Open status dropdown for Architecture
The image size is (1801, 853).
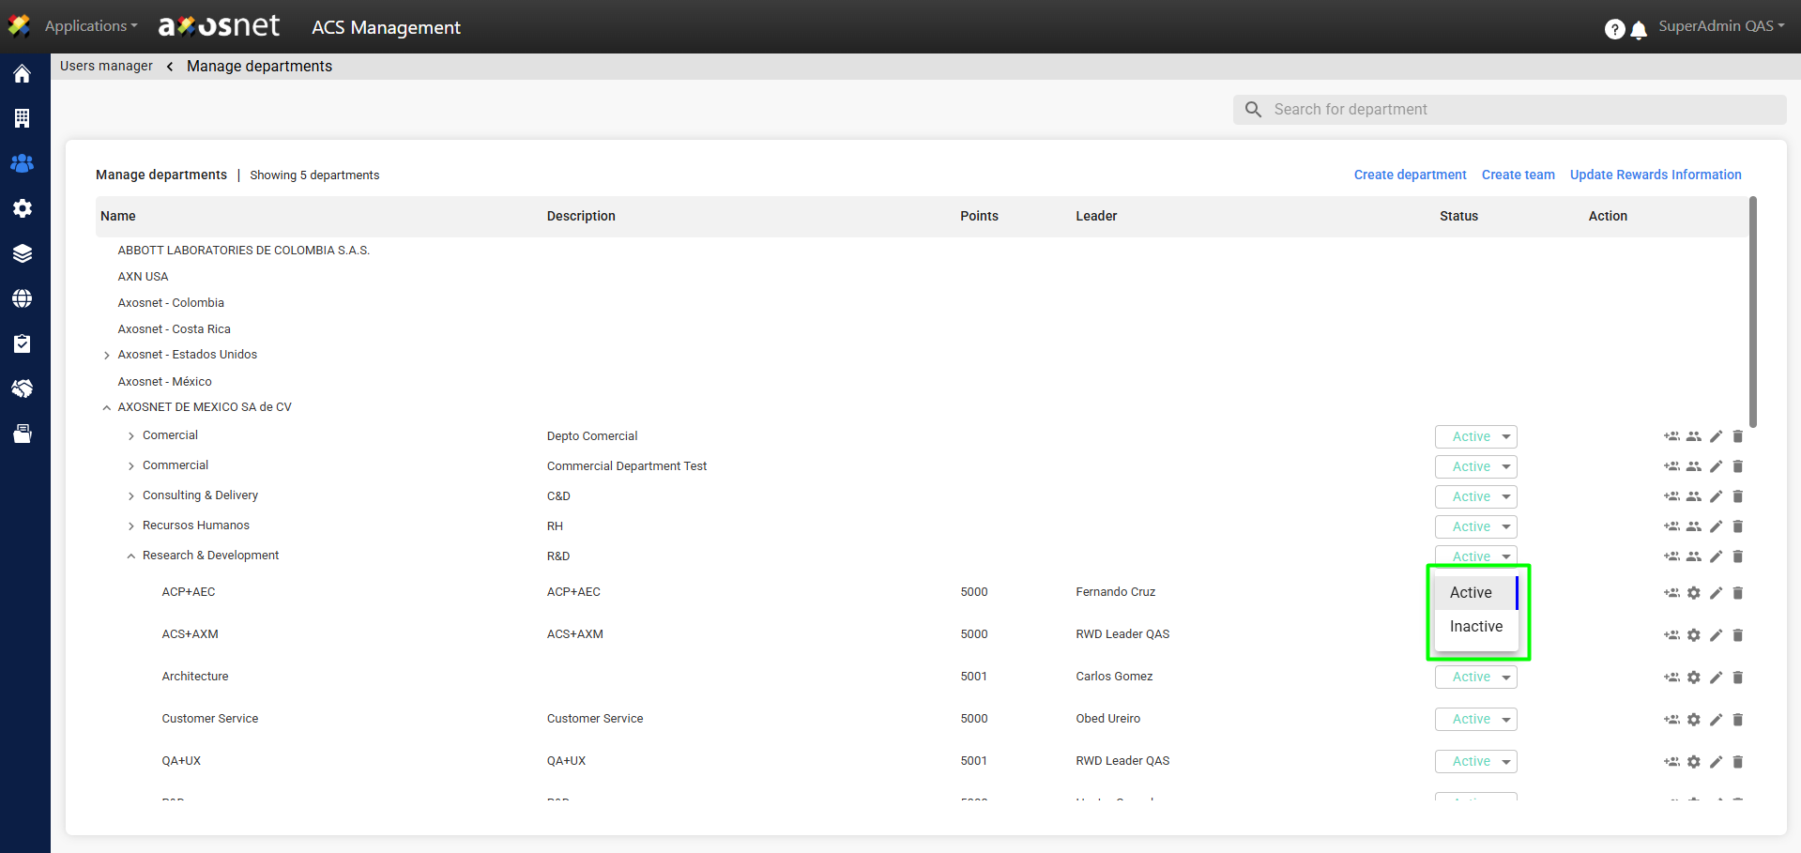(x=1475, y=677)
